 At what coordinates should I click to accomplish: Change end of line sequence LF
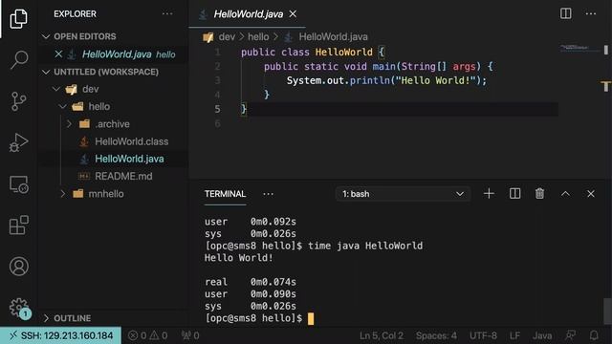pyautogui.click(x=514, y=335)
